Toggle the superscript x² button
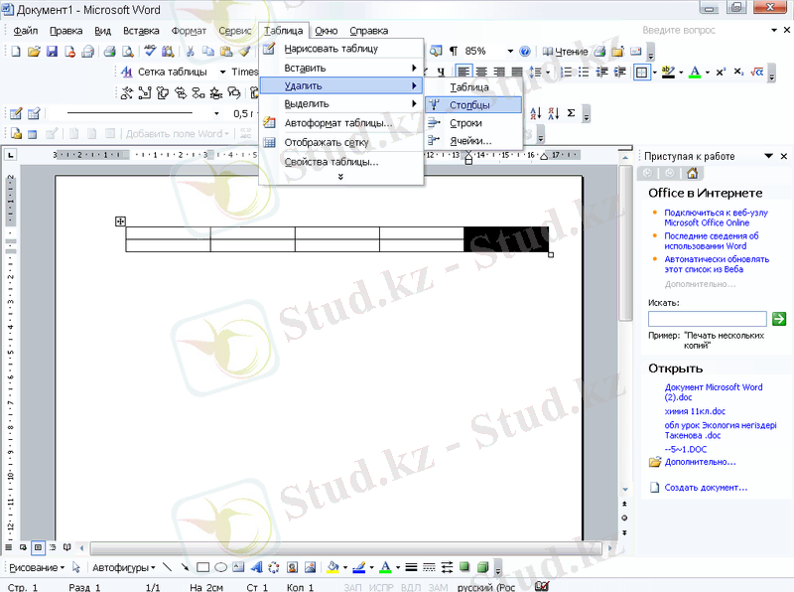Screen dimensions: 794x592 coord(721,72)
